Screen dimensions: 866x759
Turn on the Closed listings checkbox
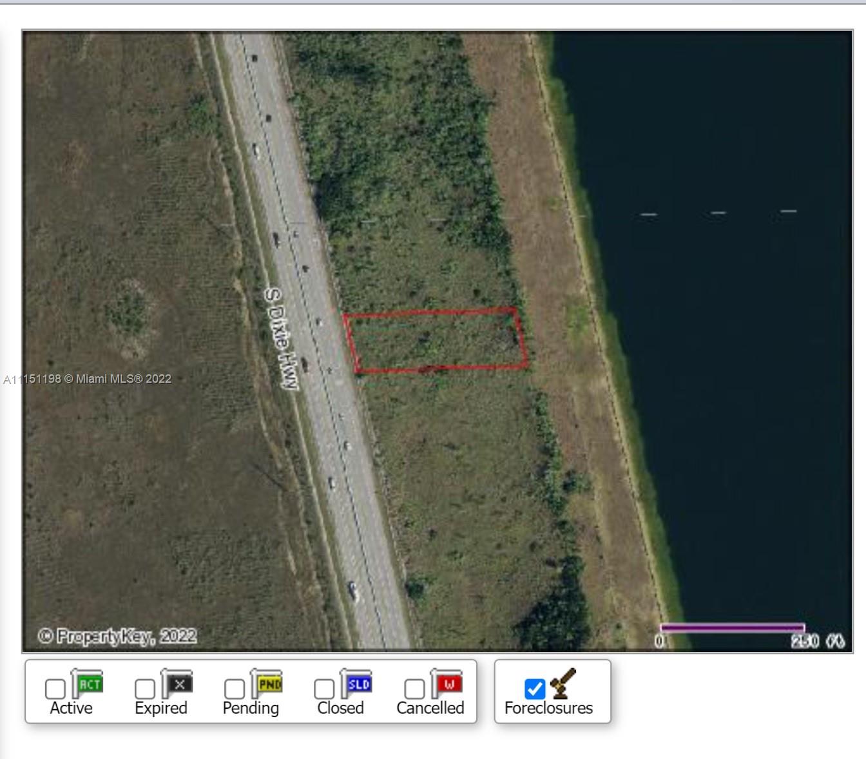[x=324, y=689]
